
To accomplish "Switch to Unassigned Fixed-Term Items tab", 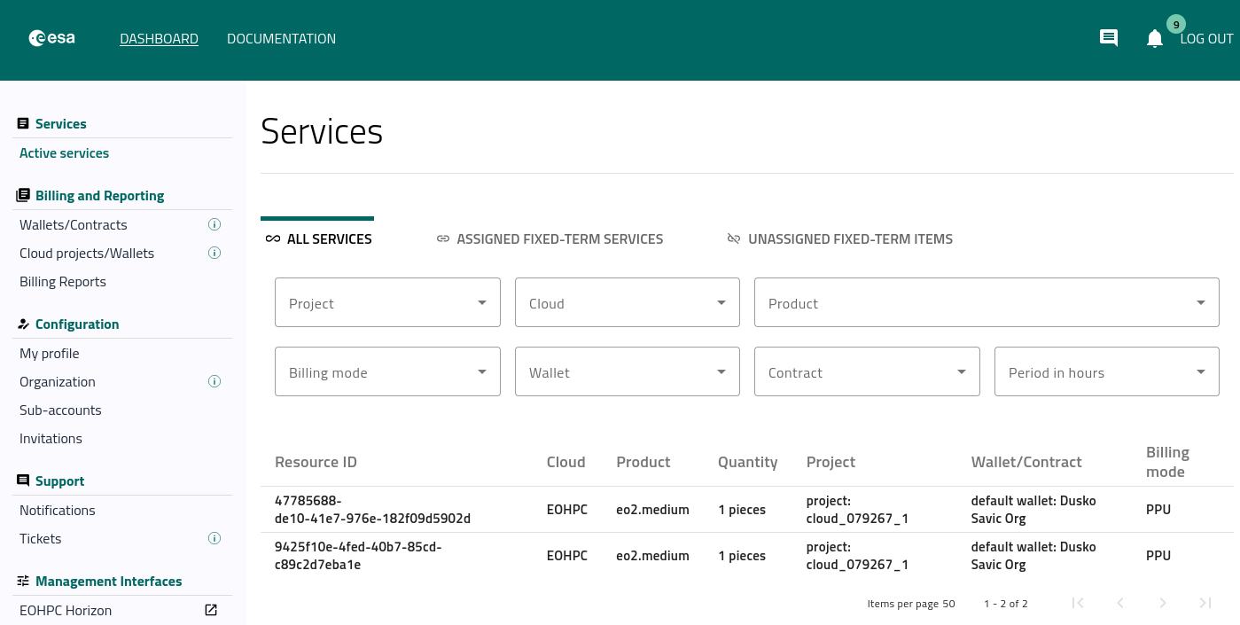I will coord(839,238).
